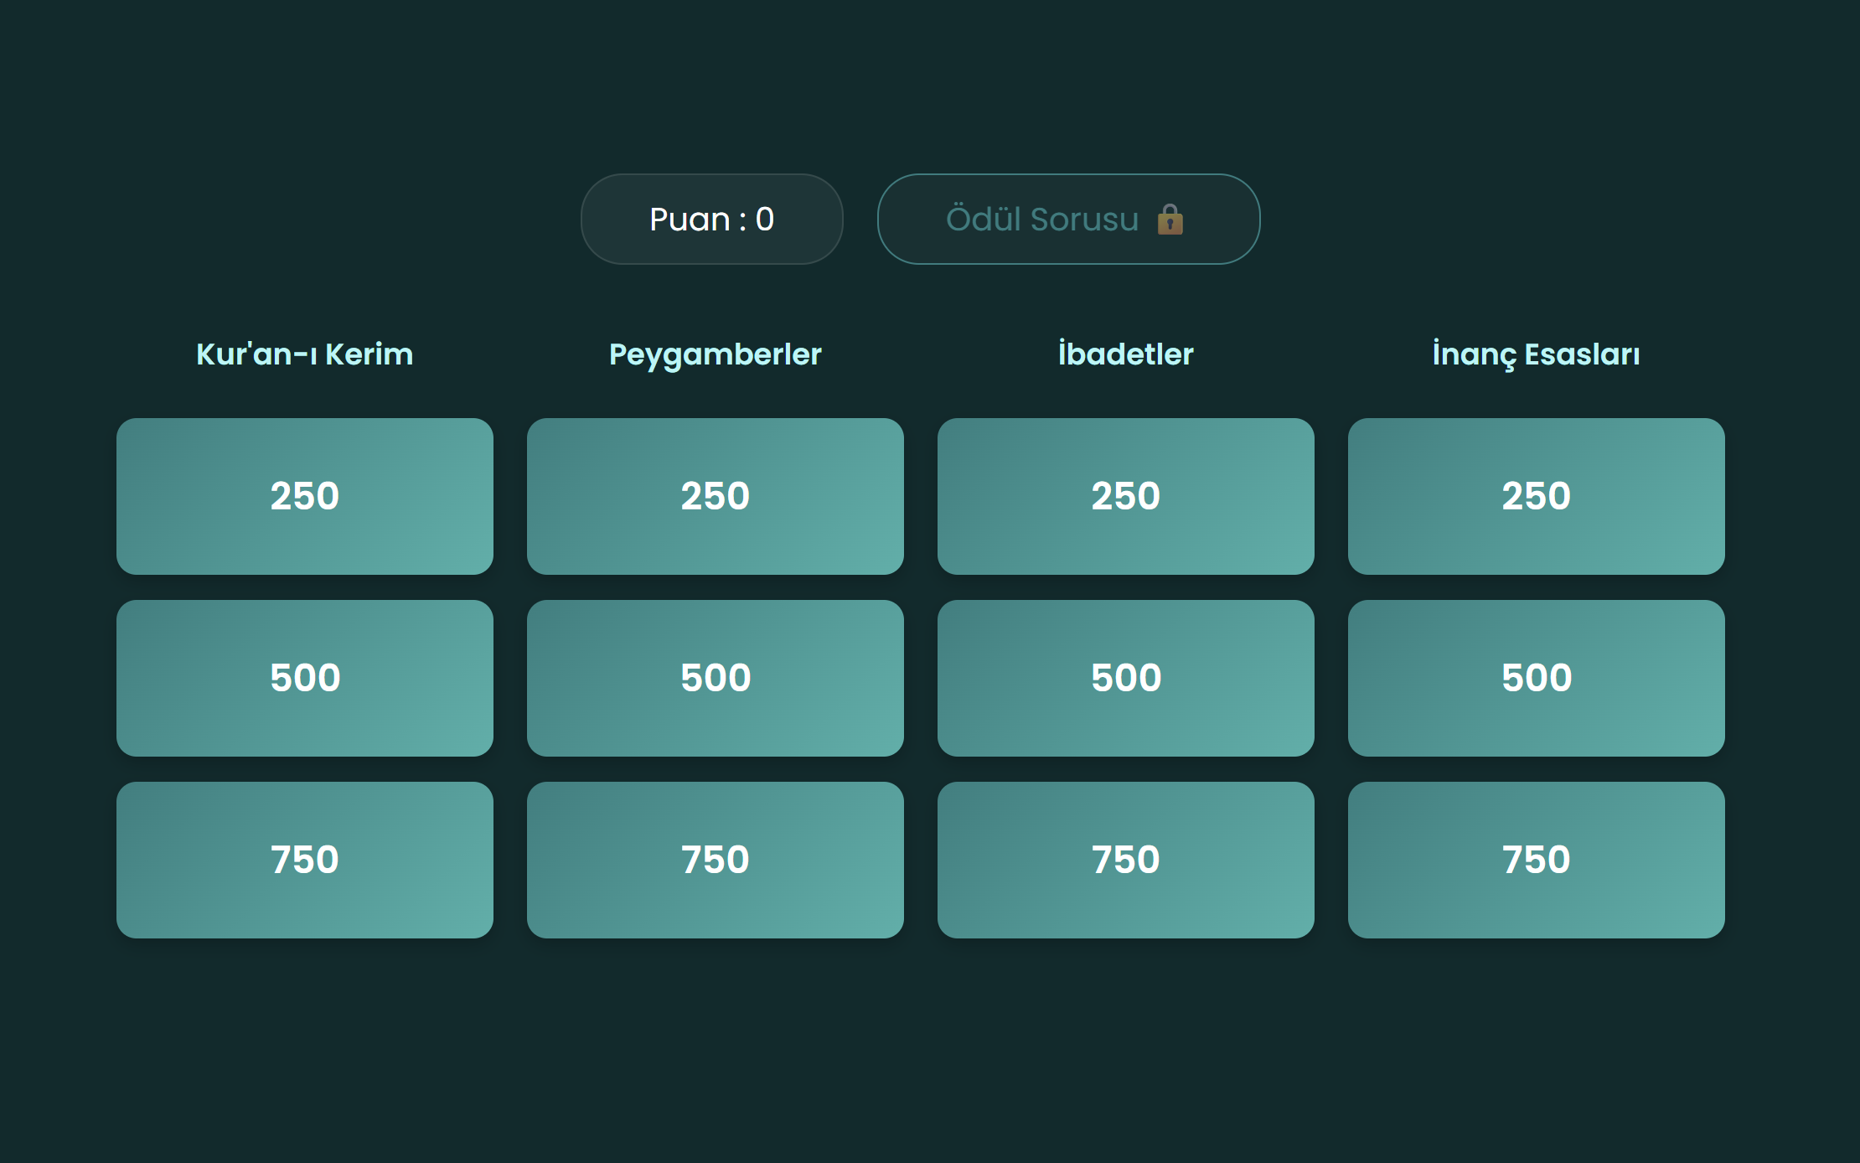Select the 250 card under Peygamberler
The width and height of the screenshot is (1860, 1163).
(716, 496)
